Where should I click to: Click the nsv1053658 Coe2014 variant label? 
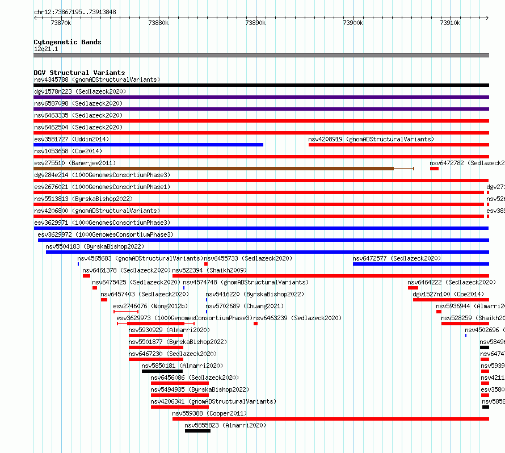pyautogui.click(x=68, y=151)
